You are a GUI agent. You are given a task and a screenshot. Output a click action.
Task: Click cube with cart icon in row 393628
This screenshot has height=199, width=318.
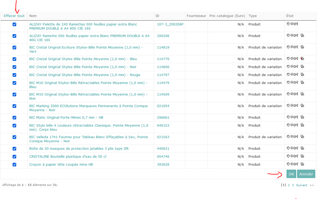[x=302, y=164]
